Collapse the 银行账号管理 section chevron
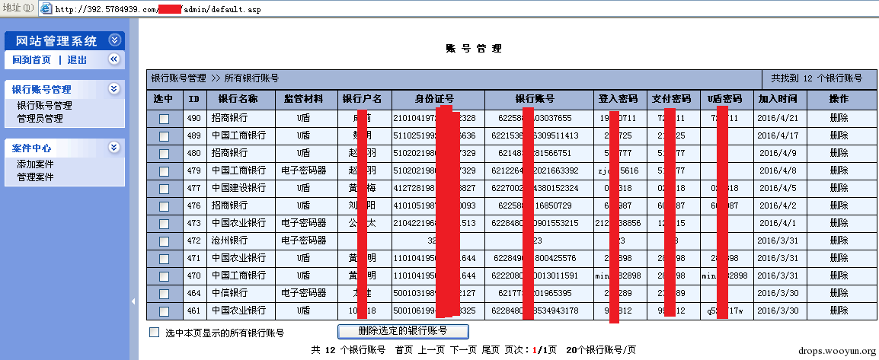879x360 pixels. [114, 88]
